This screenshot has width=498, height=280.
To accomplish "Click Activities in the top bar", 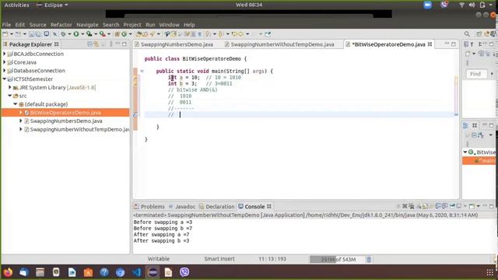I will 16,5.
